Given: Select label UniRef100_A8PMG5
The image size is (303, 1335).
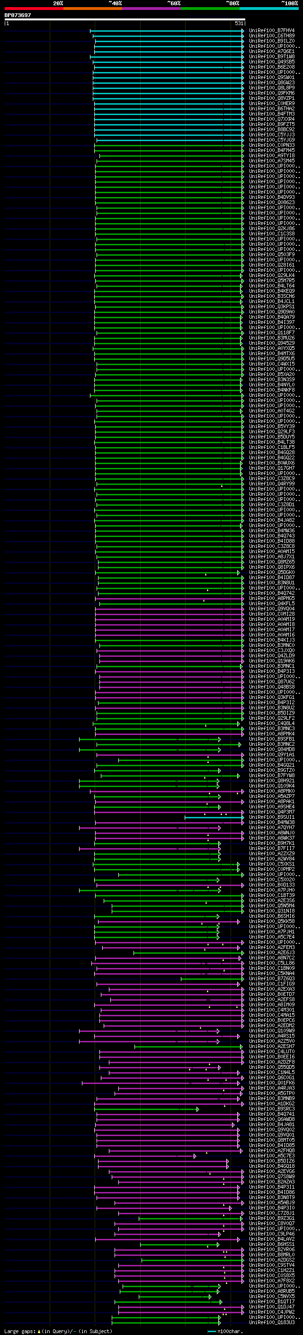Looking at the screenshot, I should [x=271, y=599].
